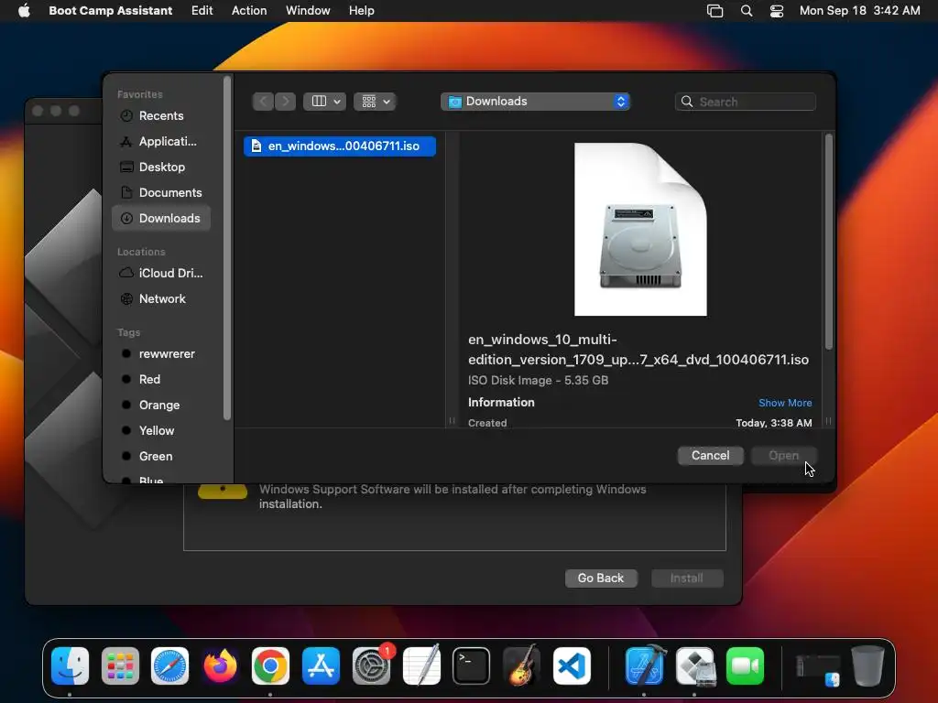Select the Red tag
The width and height of the screenshot is (938, 703).
pos(161,380)
